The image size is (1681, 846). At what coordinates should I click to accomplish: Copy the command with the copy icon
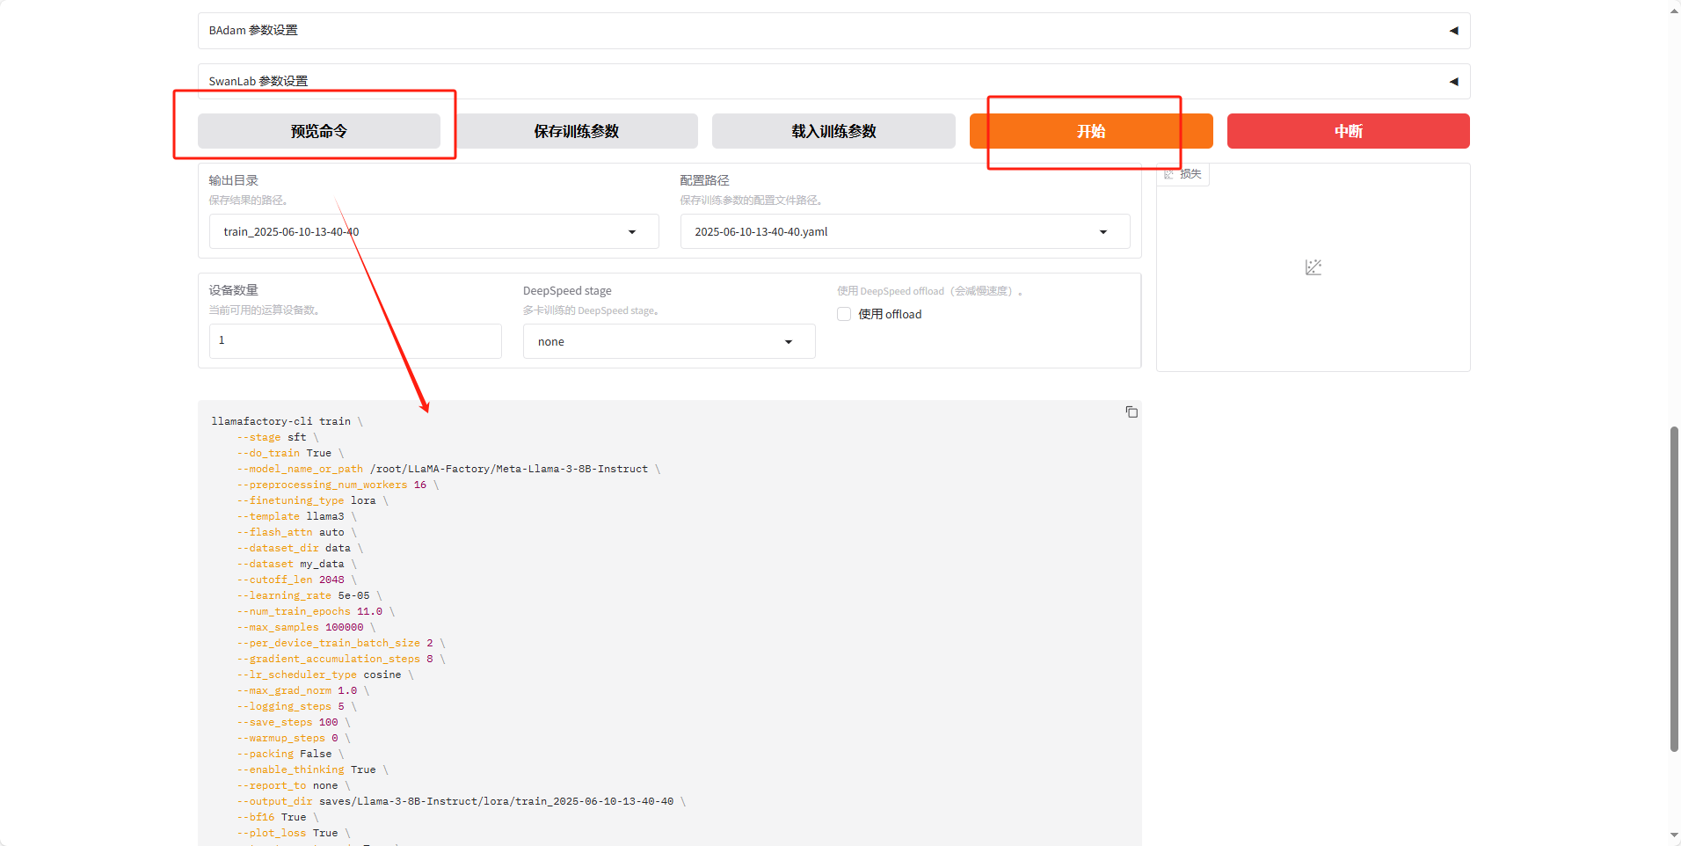(1132, 412)
